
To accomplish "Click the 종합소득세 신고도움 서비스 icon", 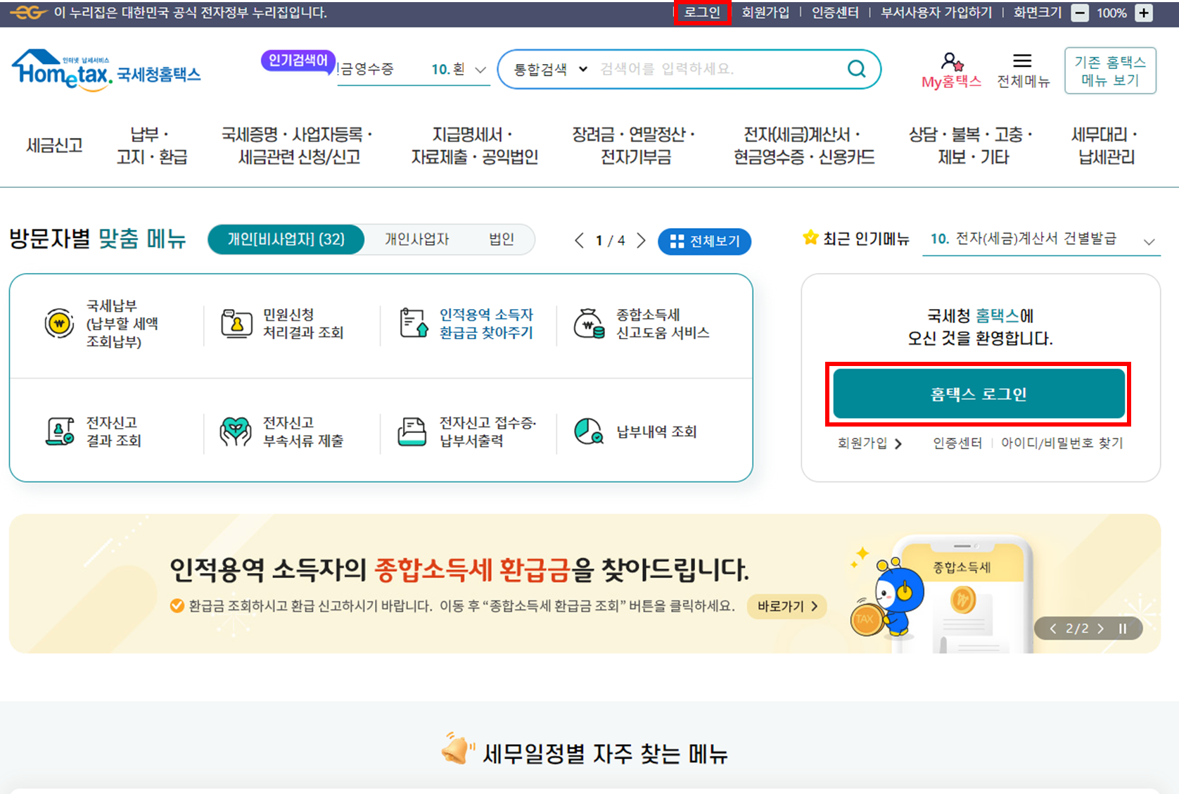I will pos(589,324).
